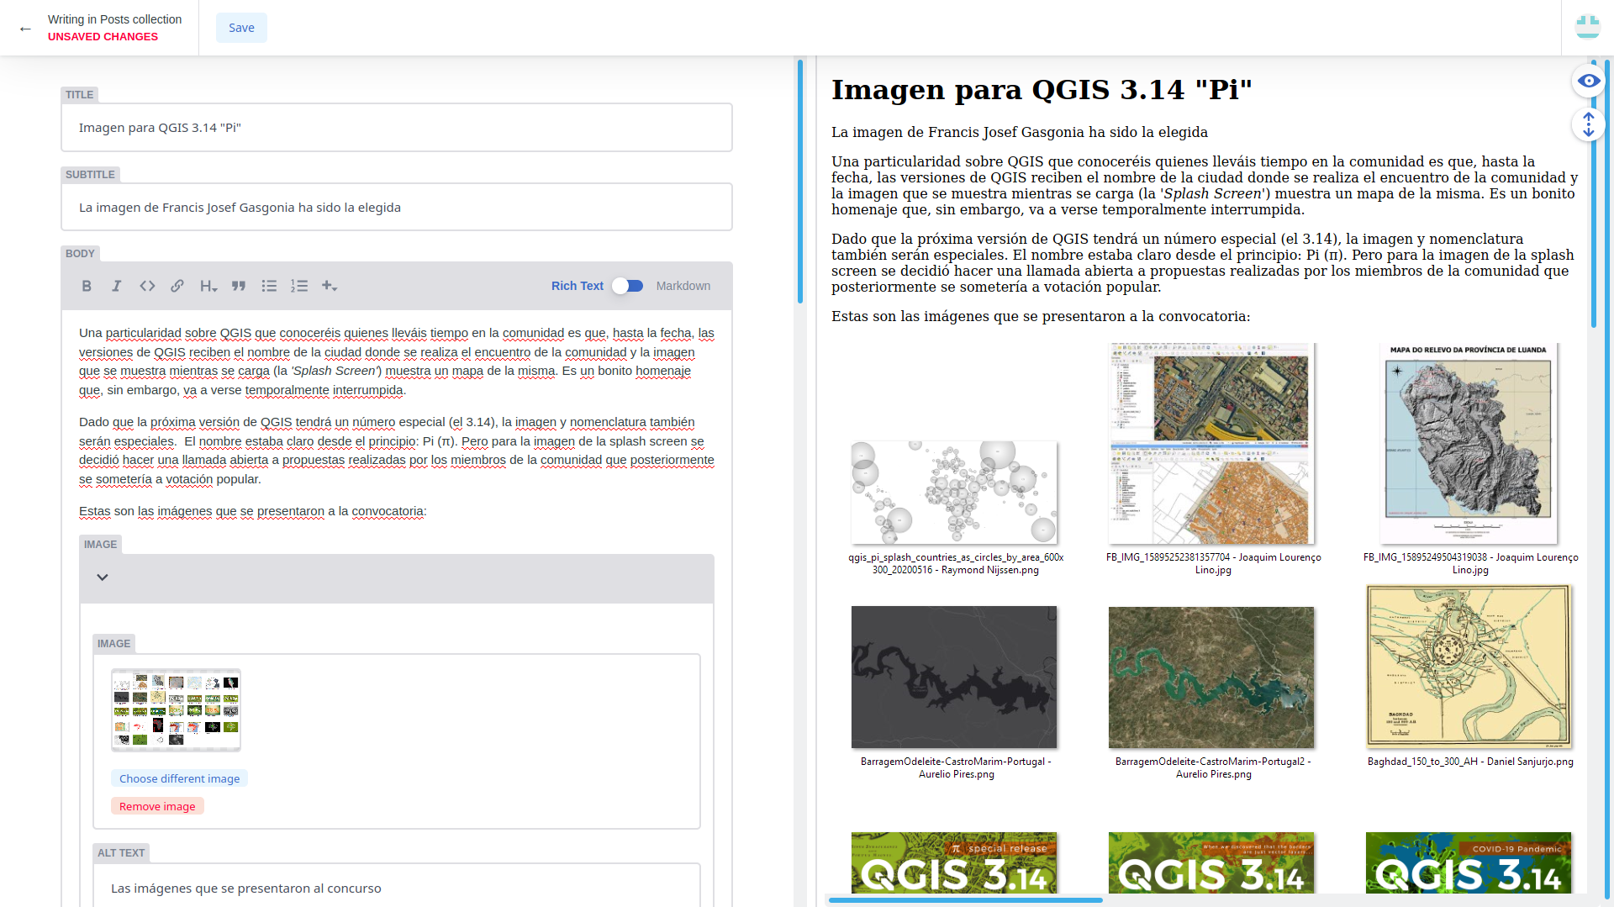Screen dimensions: 1614x907
Task: Click the uploaded image thumbnail in editor
Action: click(177, 710)
